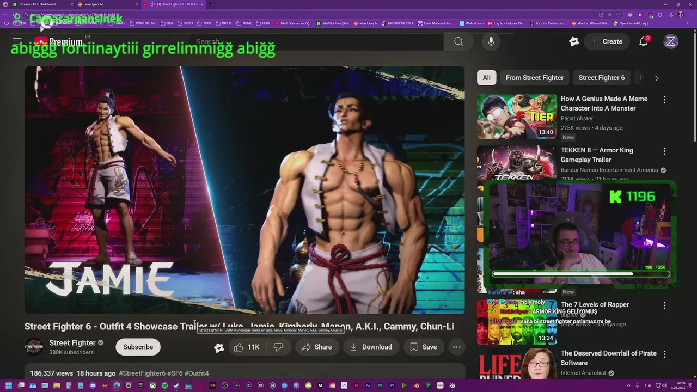Open the YouTube hamburger guide menu
The width and height of the screenshot is (697, 392).
click(17, 41)
